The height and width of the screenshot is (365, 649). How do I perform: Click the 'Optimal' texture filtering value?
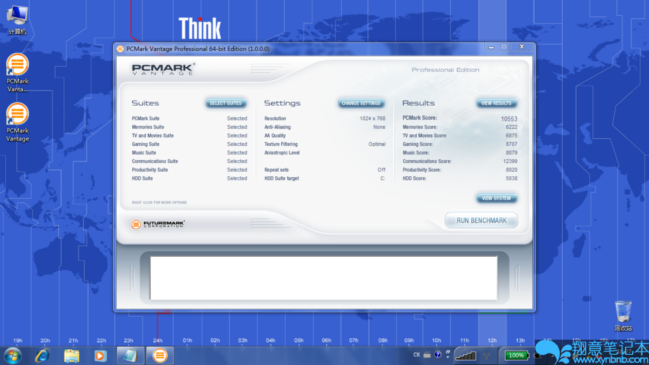377,144
